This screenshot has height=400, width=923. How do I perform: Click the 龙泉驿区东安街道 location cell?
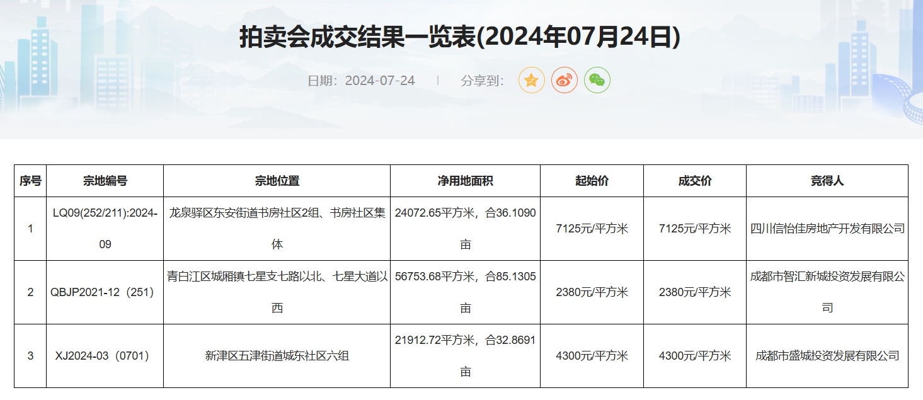coord(277,229)
